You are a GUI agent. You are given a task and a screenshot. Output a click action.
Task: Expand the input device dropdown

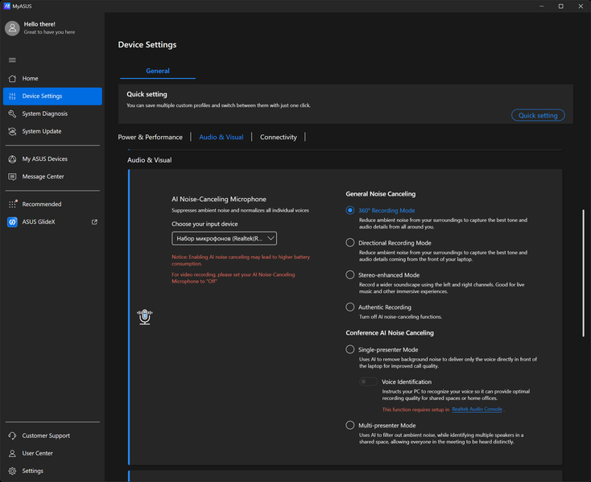coord(225,238)
